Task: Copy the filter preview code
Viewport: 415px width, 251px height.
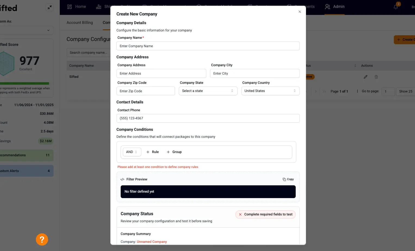Action: click(x=288, y=179)
